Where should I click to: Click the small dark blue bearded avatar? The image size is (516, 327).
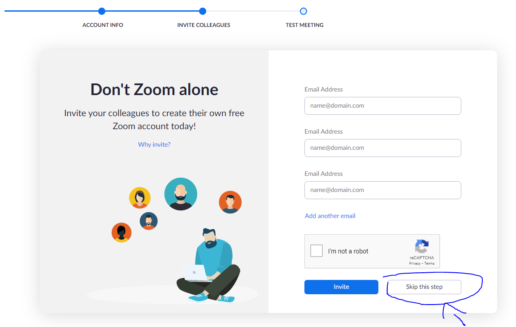click(x=149, y=221)
